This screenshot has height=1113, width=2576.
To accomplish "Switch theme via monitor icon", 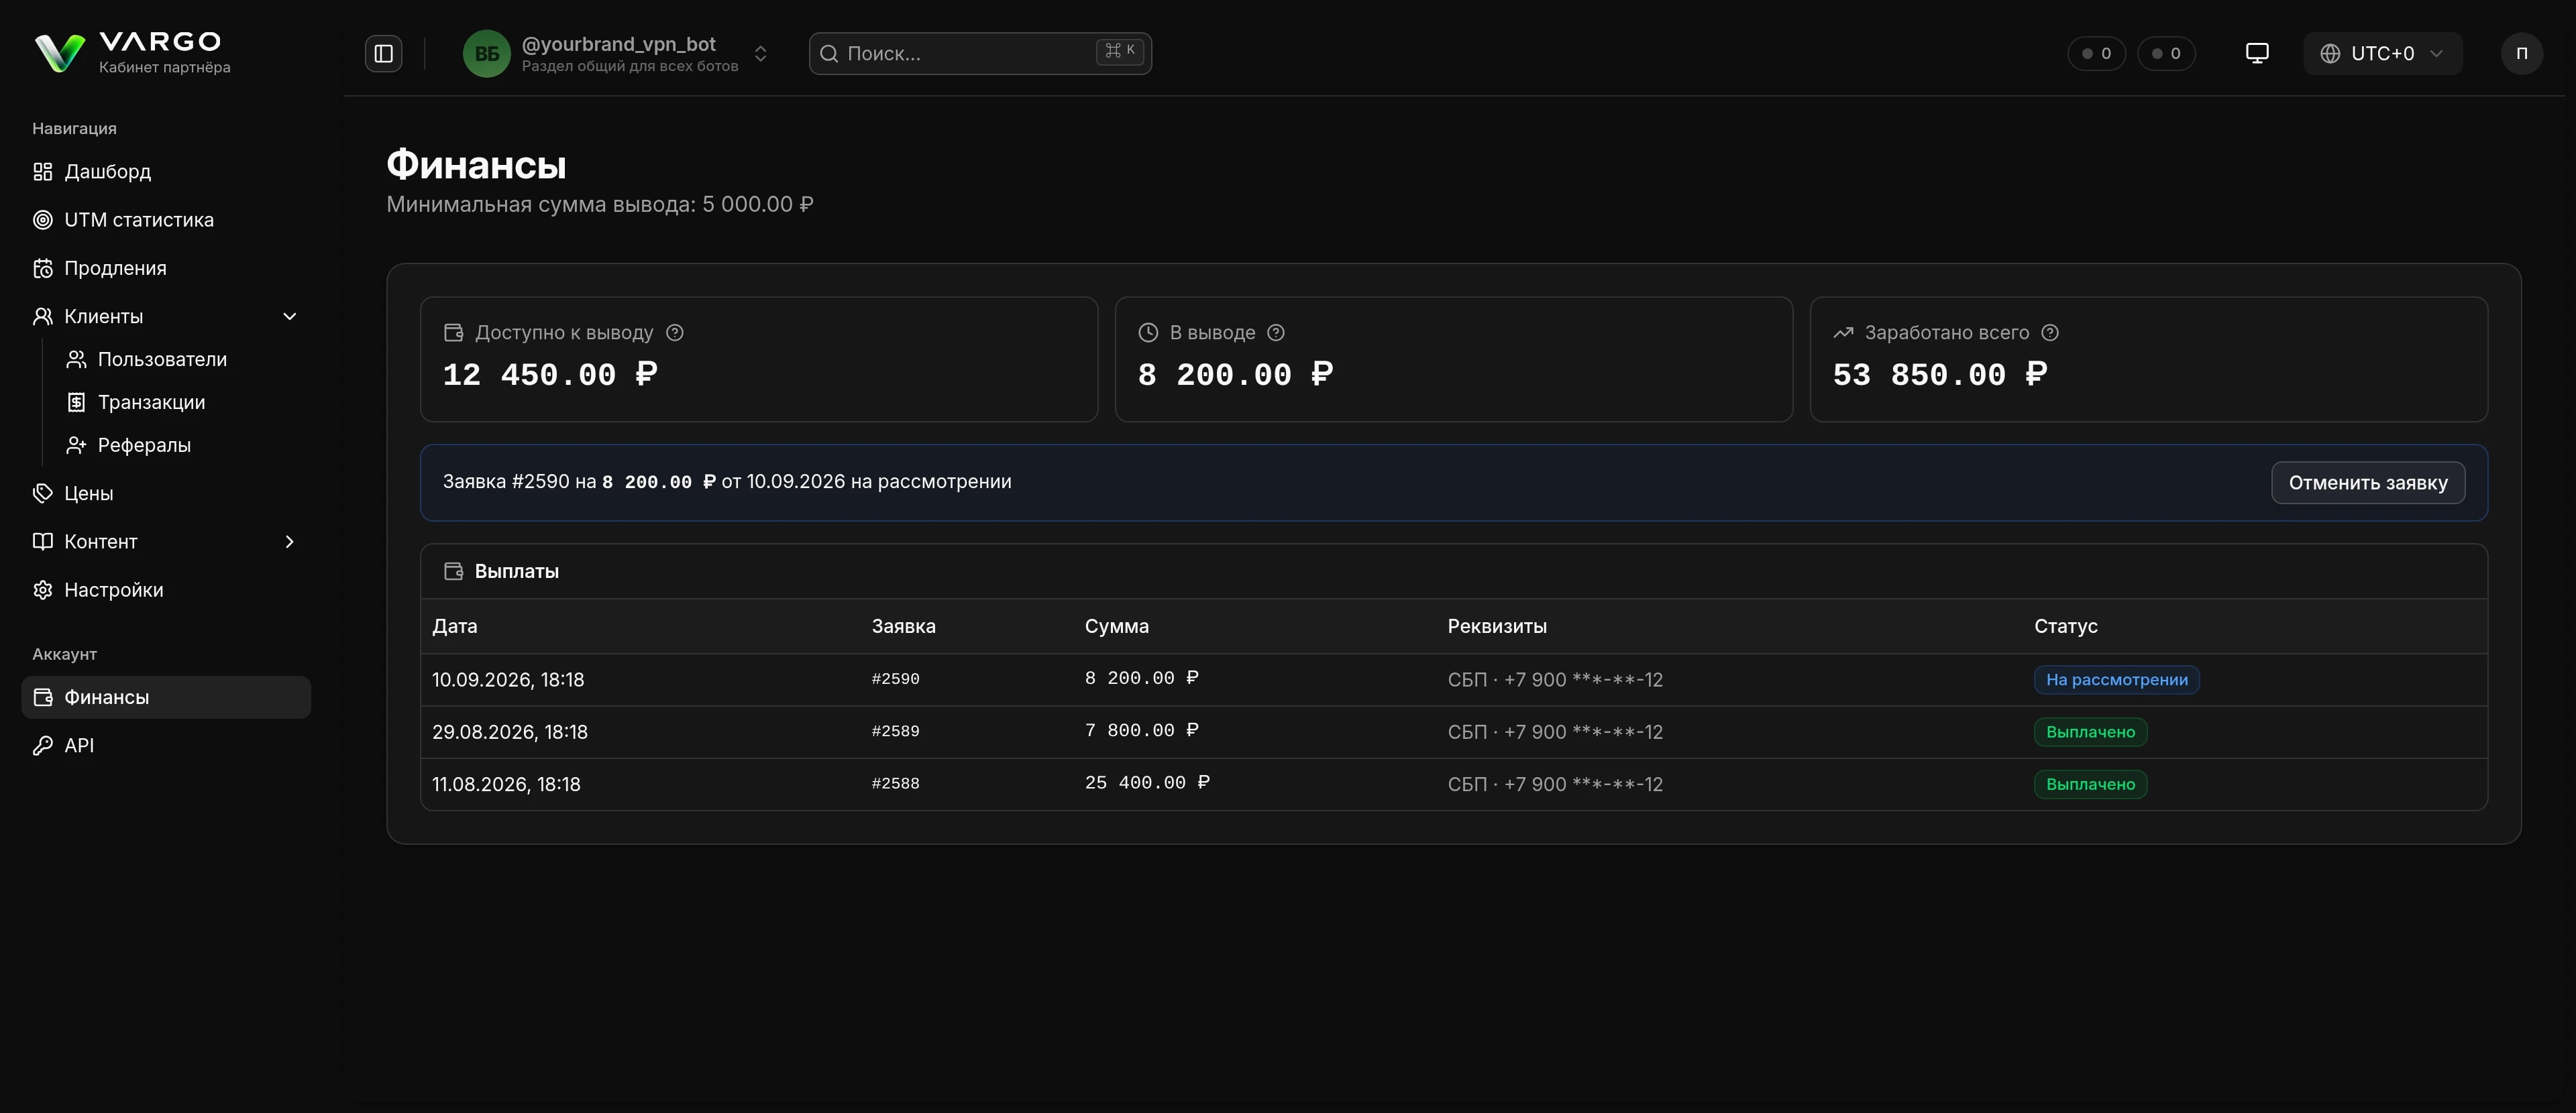I will coord(2257,53).
